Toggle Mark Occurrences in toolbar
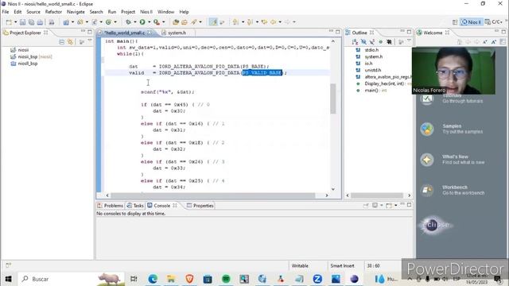The height and width of the screenshot is (286, 509). 213,22
